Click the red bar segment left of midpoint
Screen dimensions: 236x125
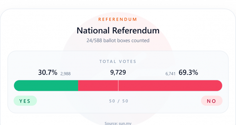[x=98, y=86]
